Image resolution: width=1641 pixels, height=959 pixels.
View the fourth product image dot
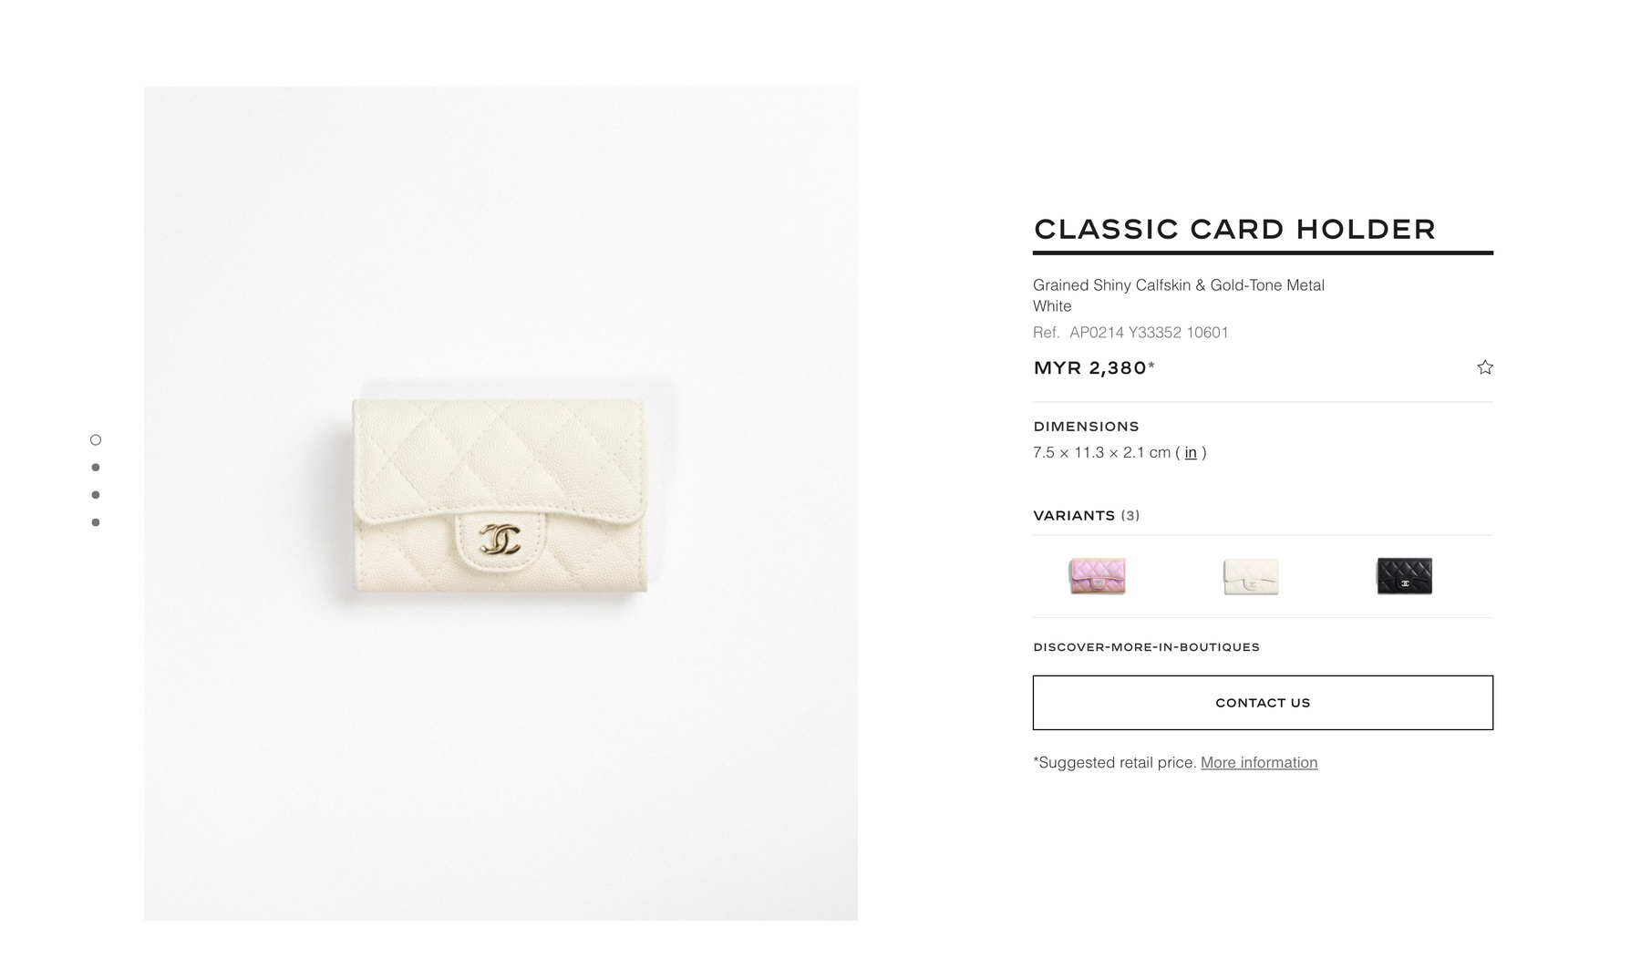point(96,522)
